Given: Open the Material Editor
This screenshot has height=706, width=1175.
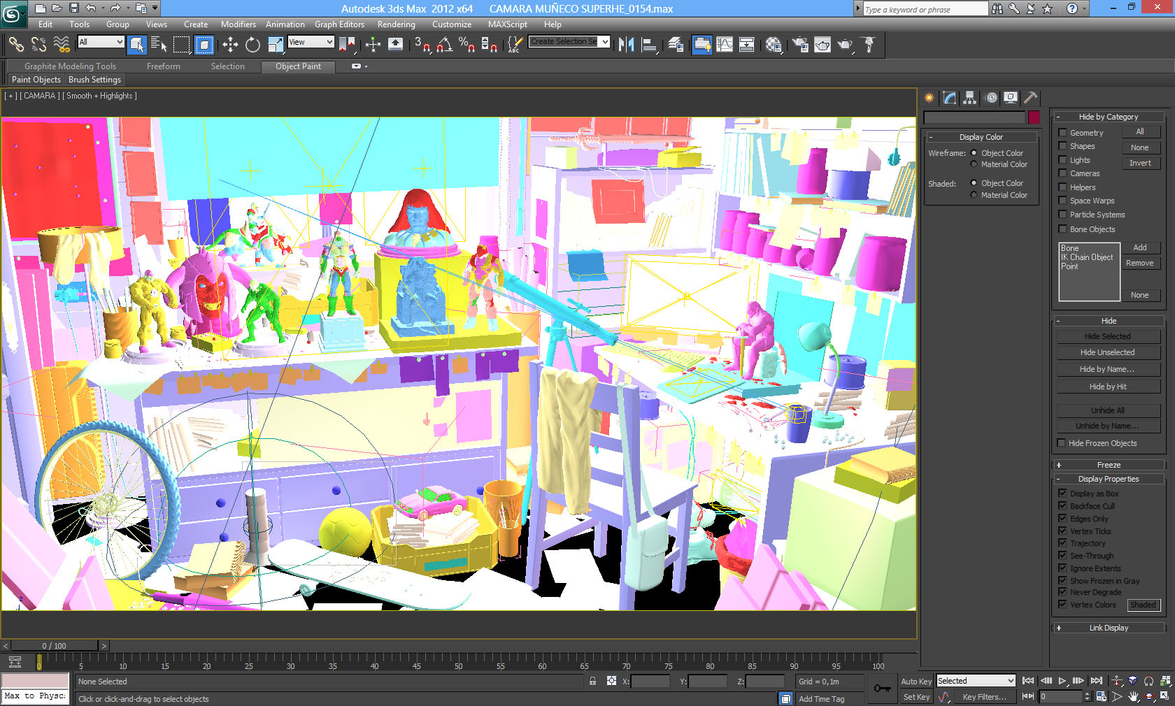Looking at the screenshot, I should (x=774, y=45).
